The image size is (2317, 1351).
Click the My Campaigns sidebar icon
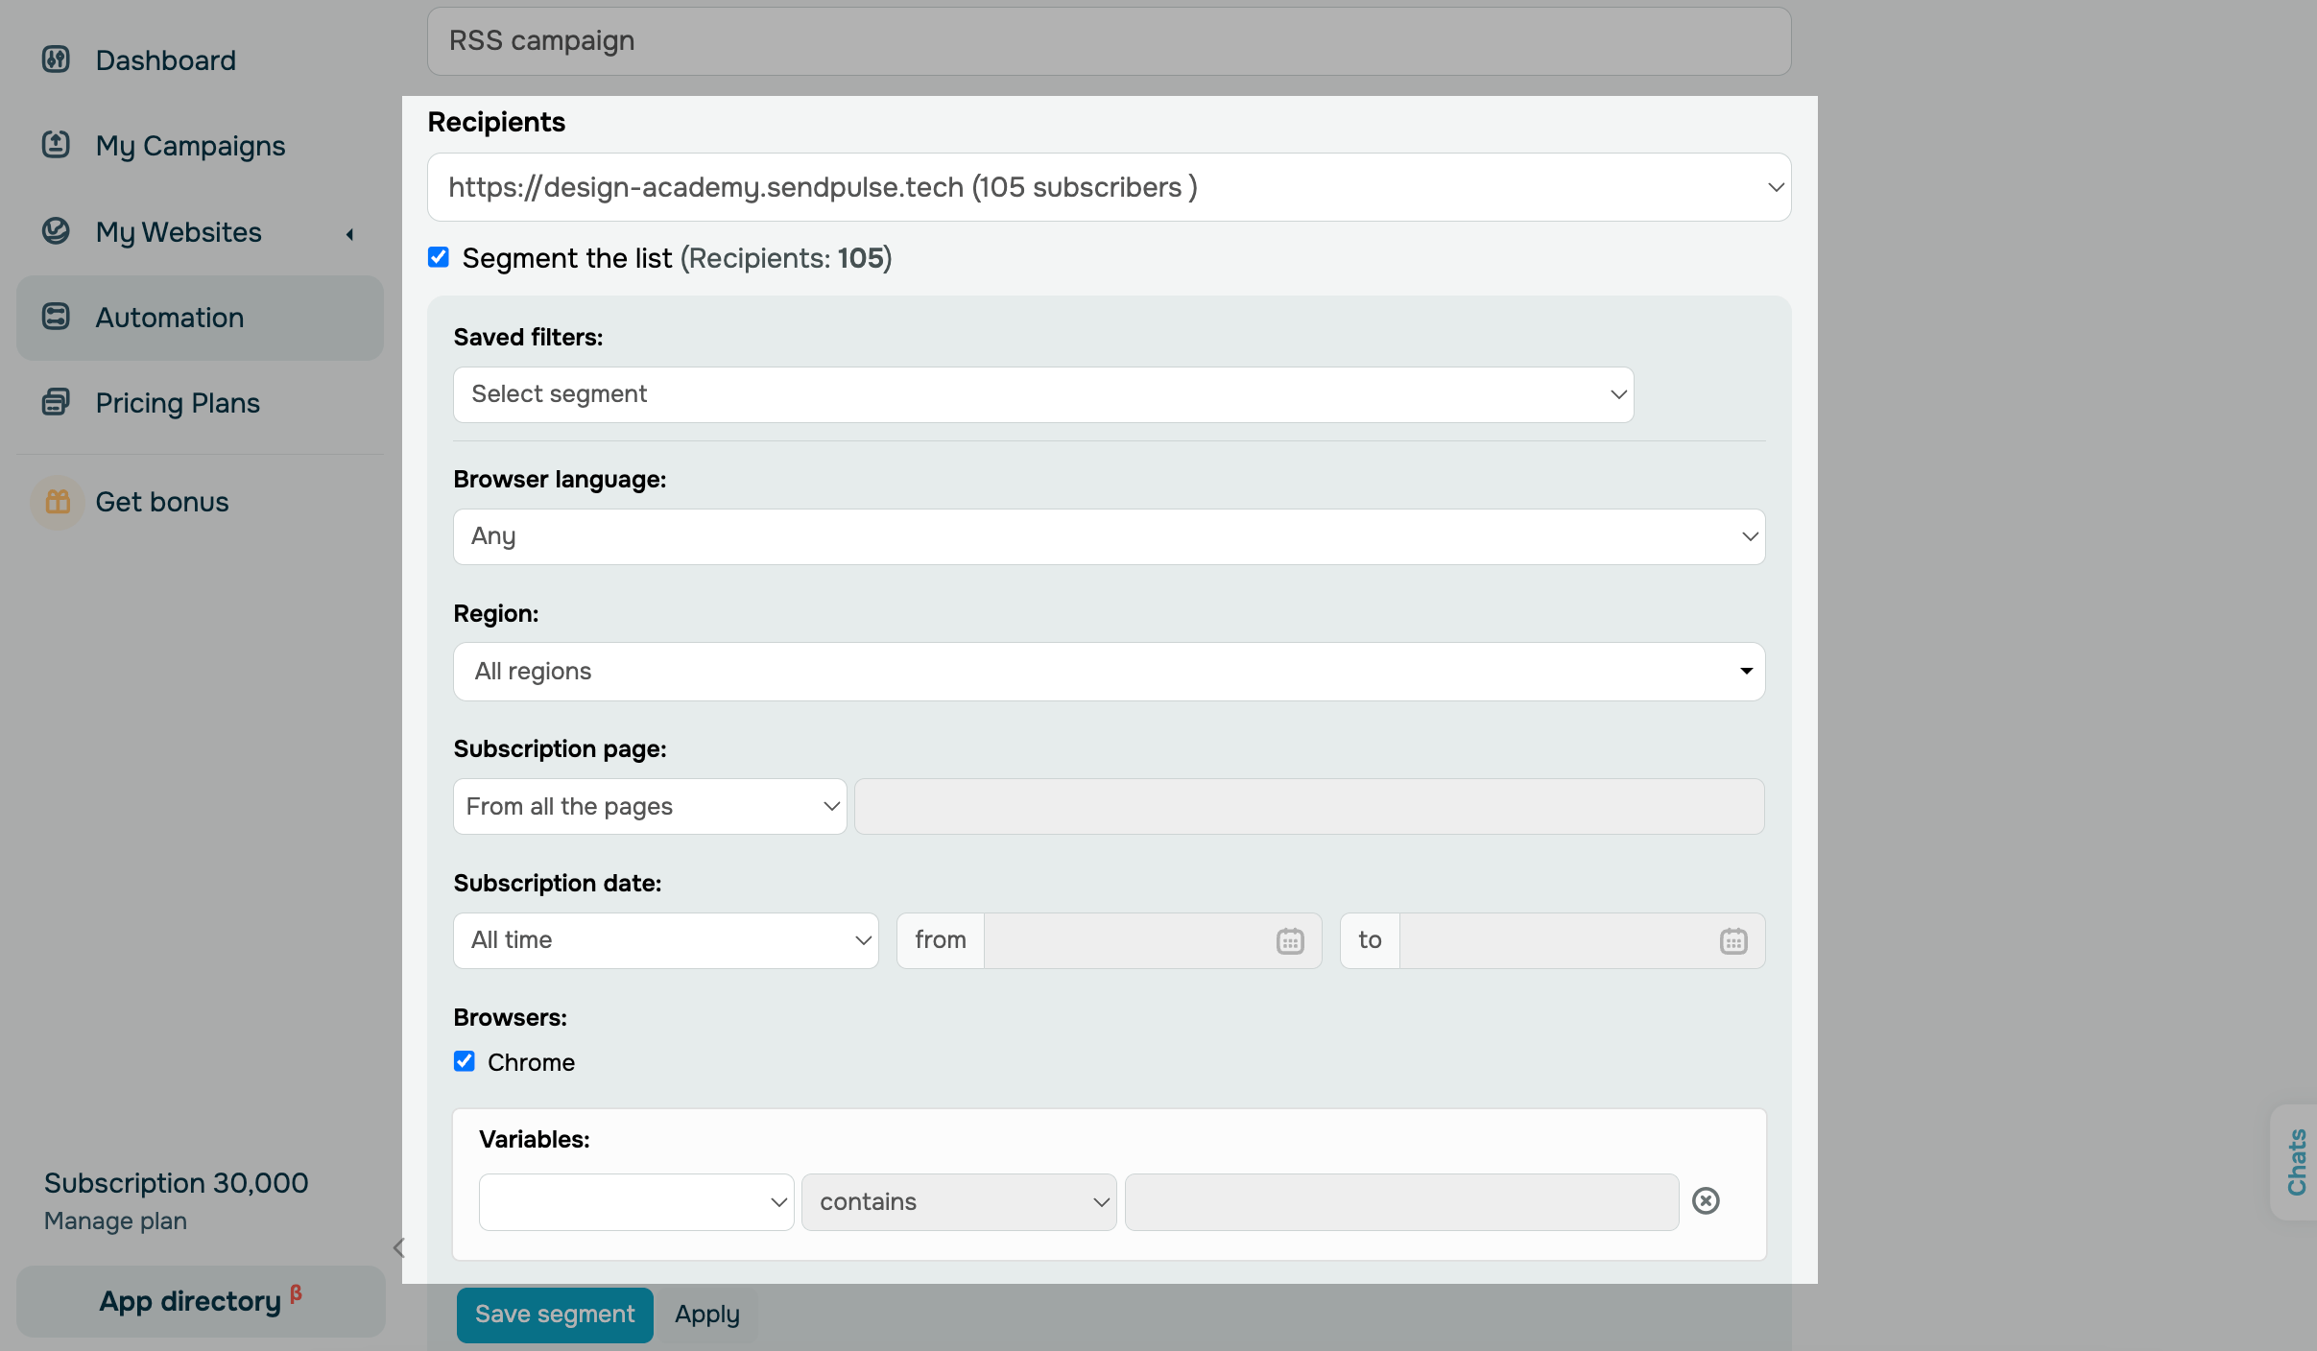point(56,145)
